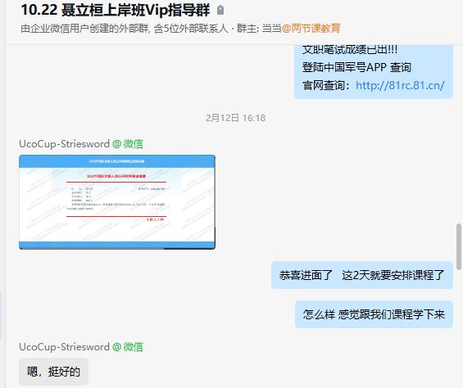Click the lock icon beside group title
The height and width of the screenshot is (388, 463).
(220, 11)
